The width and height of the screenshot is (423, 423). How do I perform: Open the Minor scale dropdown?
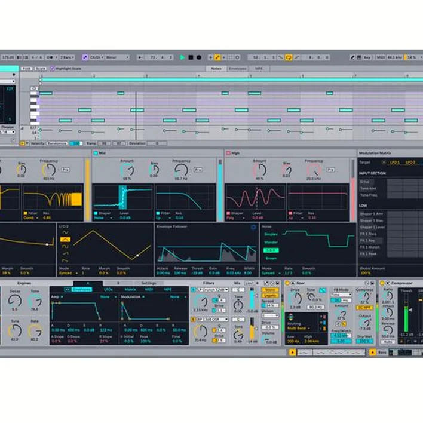tap(117, 57)
